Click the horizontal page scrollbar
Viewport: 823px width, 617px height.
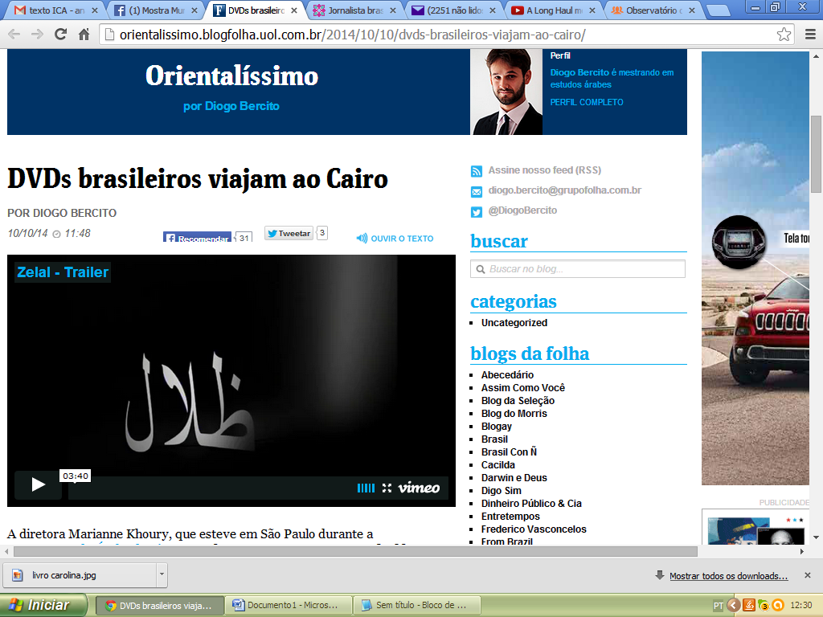[355, 551]
